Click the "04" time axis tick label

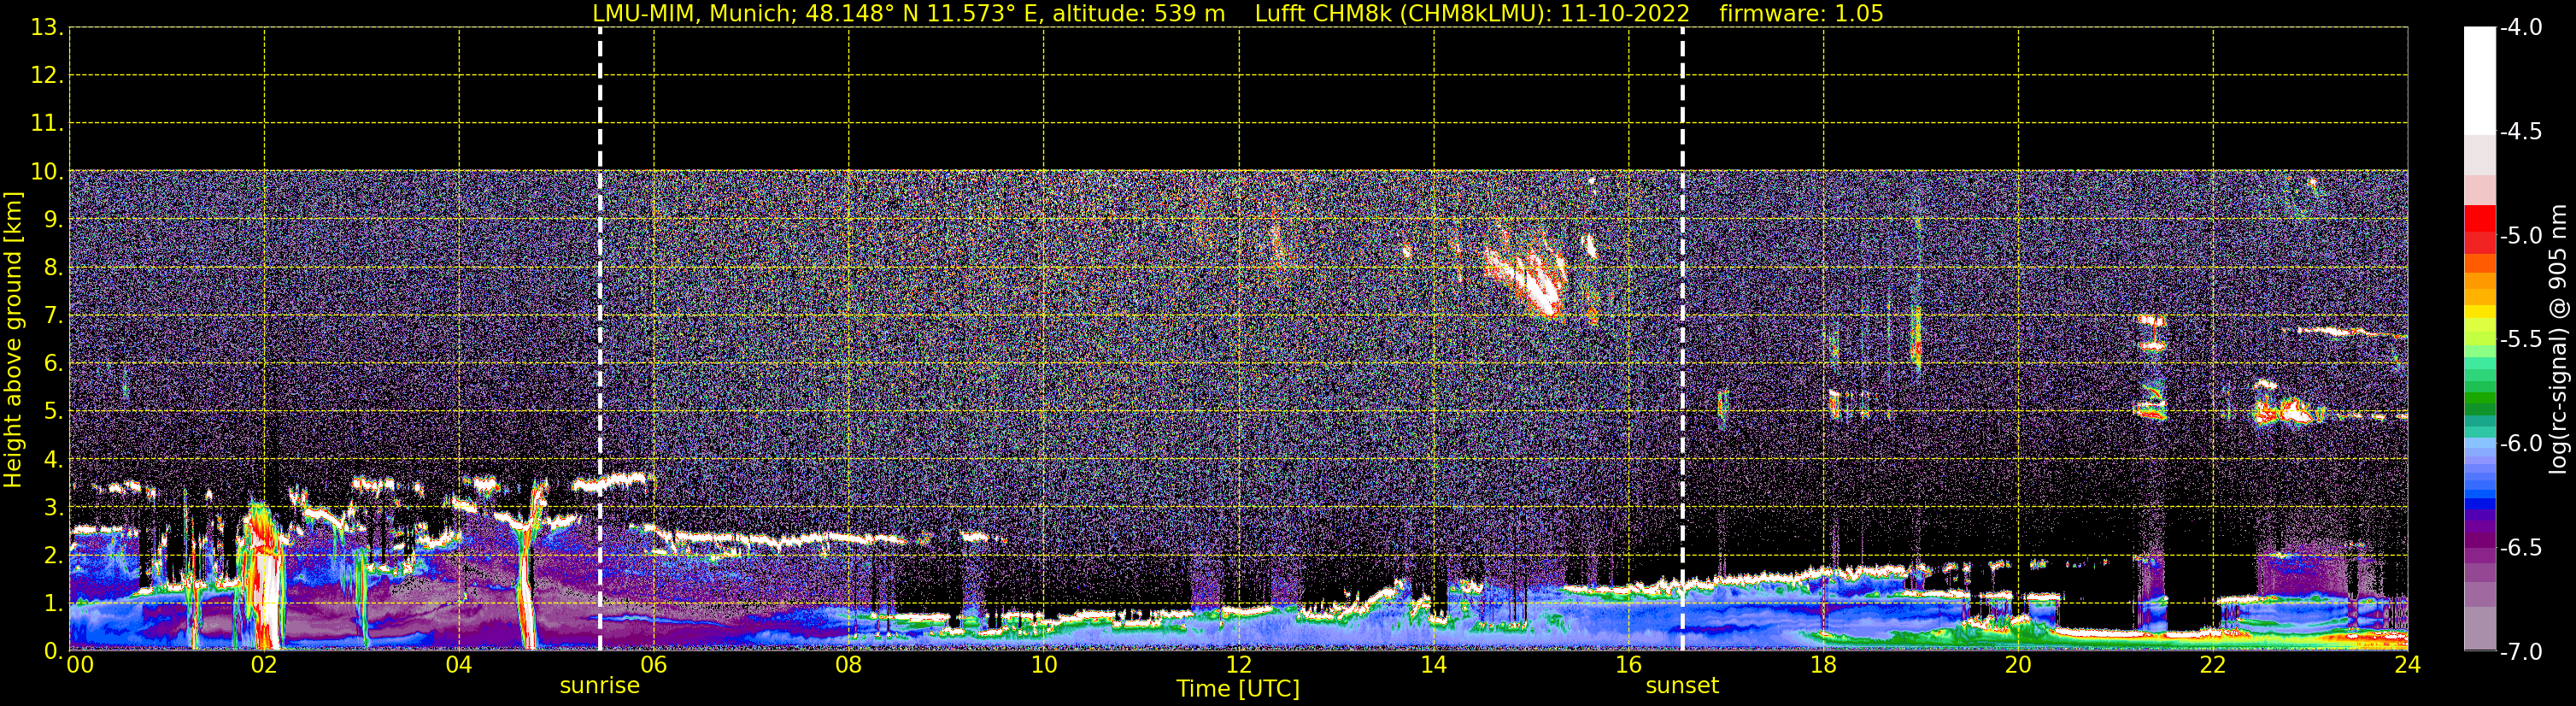click(459, 665)
